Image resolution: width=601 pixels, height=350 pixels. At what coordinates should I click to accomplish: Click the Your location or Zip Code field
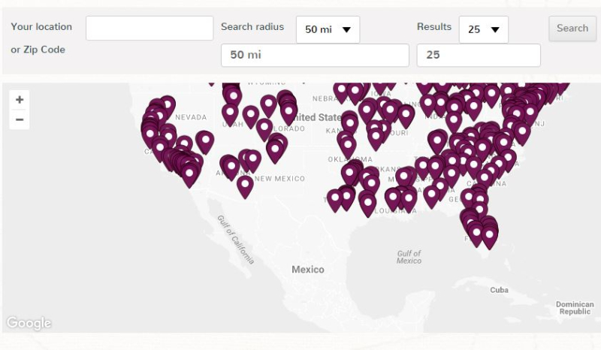coord(149,28)
